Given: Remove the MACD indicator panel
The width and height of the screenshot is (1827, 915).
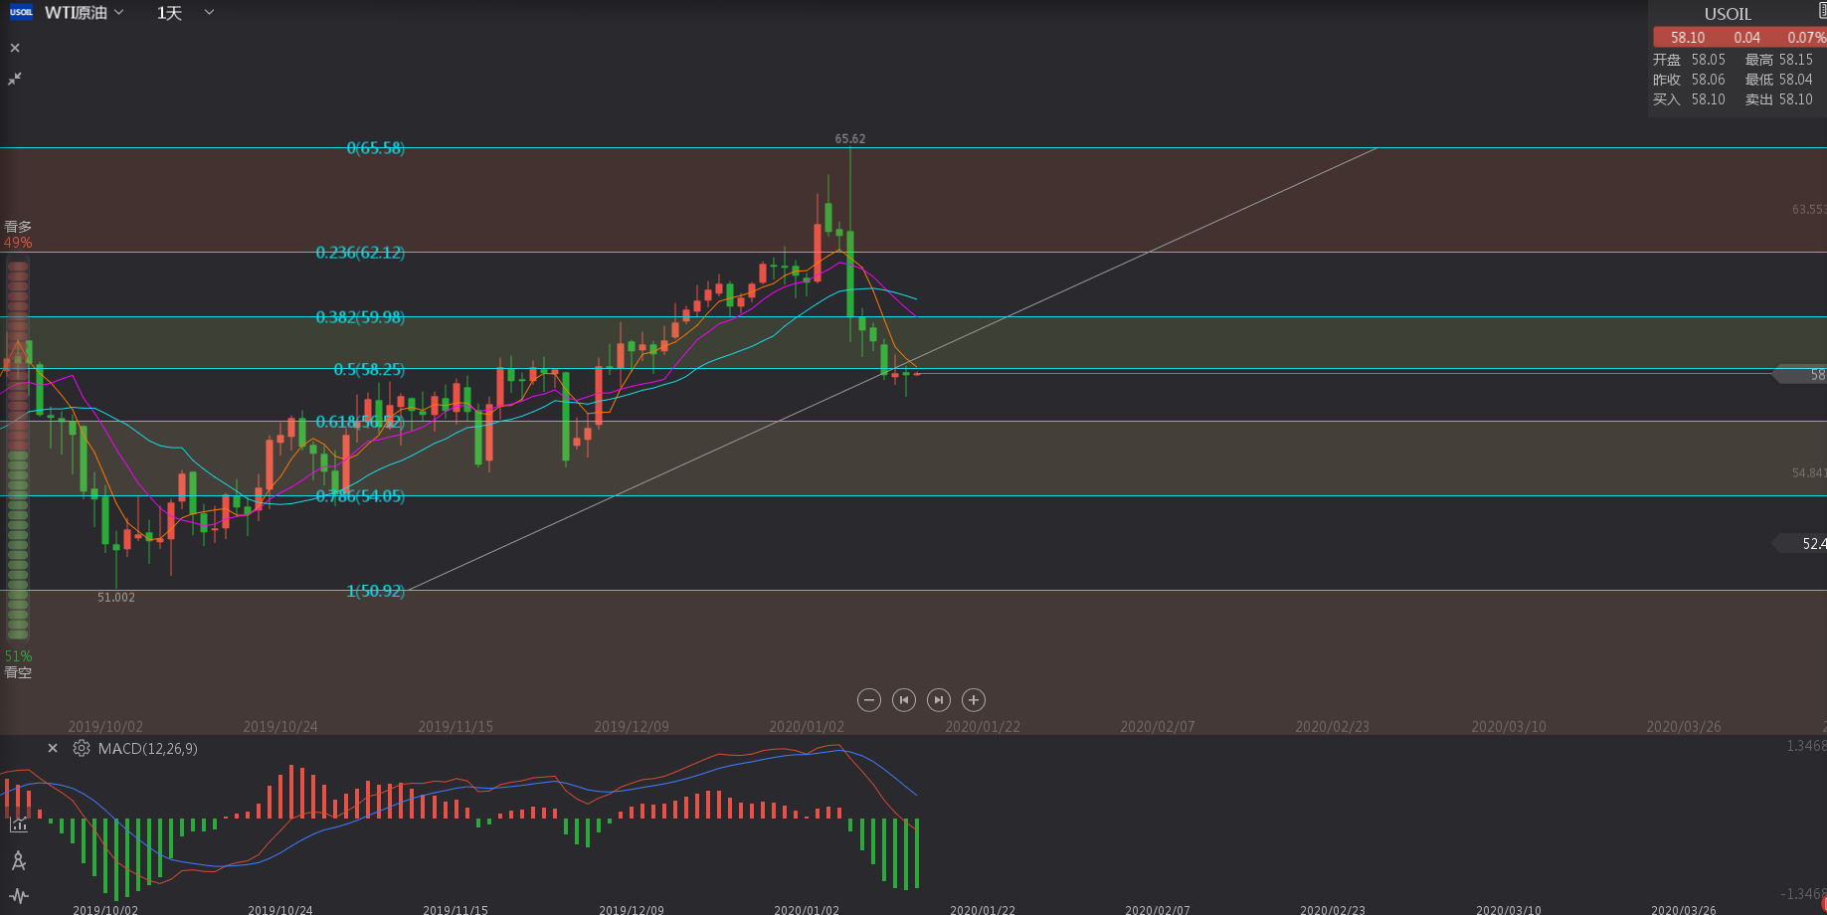Looking at the screenshot, I should 53,749.
